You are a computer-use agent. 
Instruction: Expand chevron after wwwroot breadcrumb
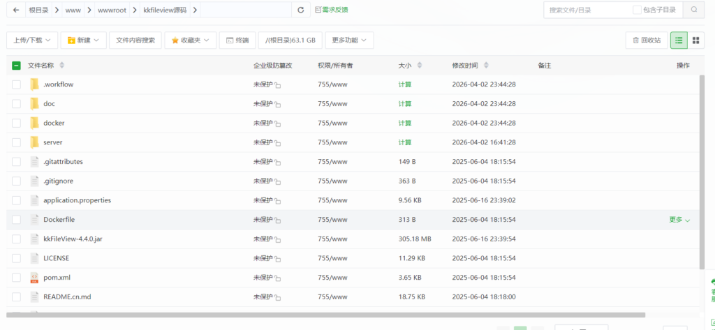coord(135,10)
